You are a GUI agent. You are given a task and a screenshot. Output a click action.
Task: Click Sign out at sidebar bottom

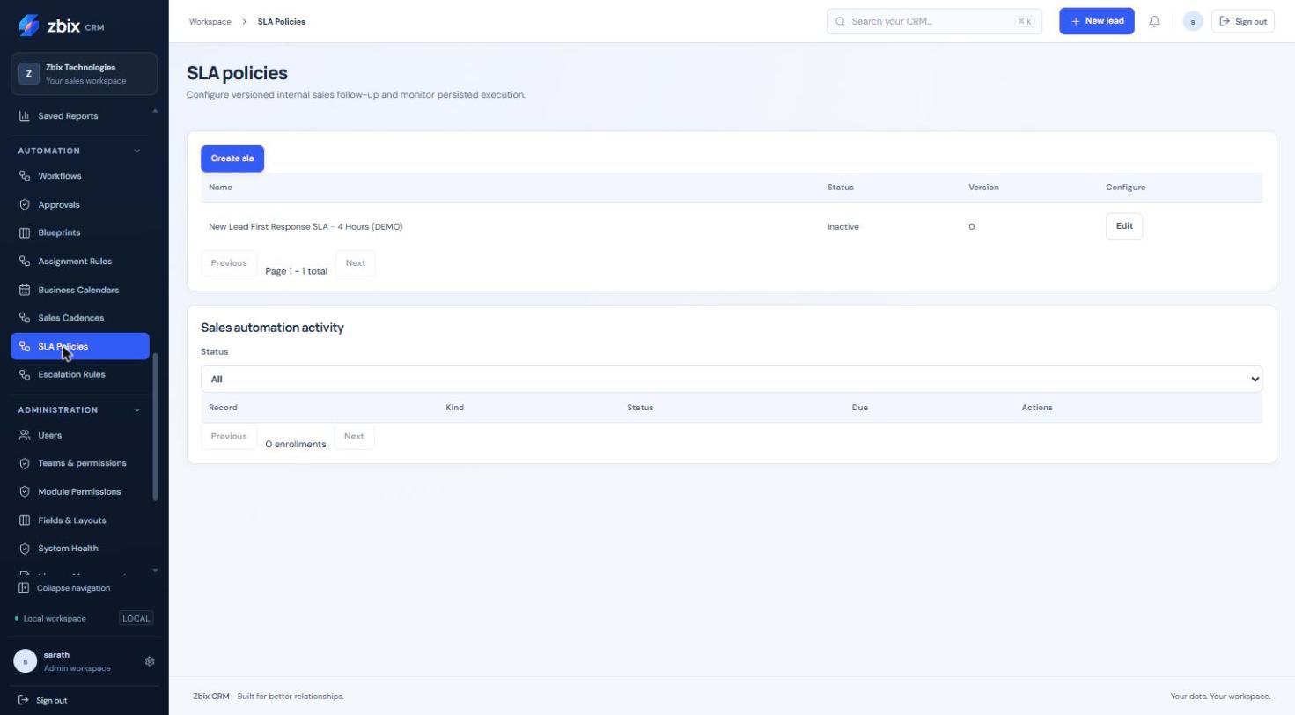(43, 701)
